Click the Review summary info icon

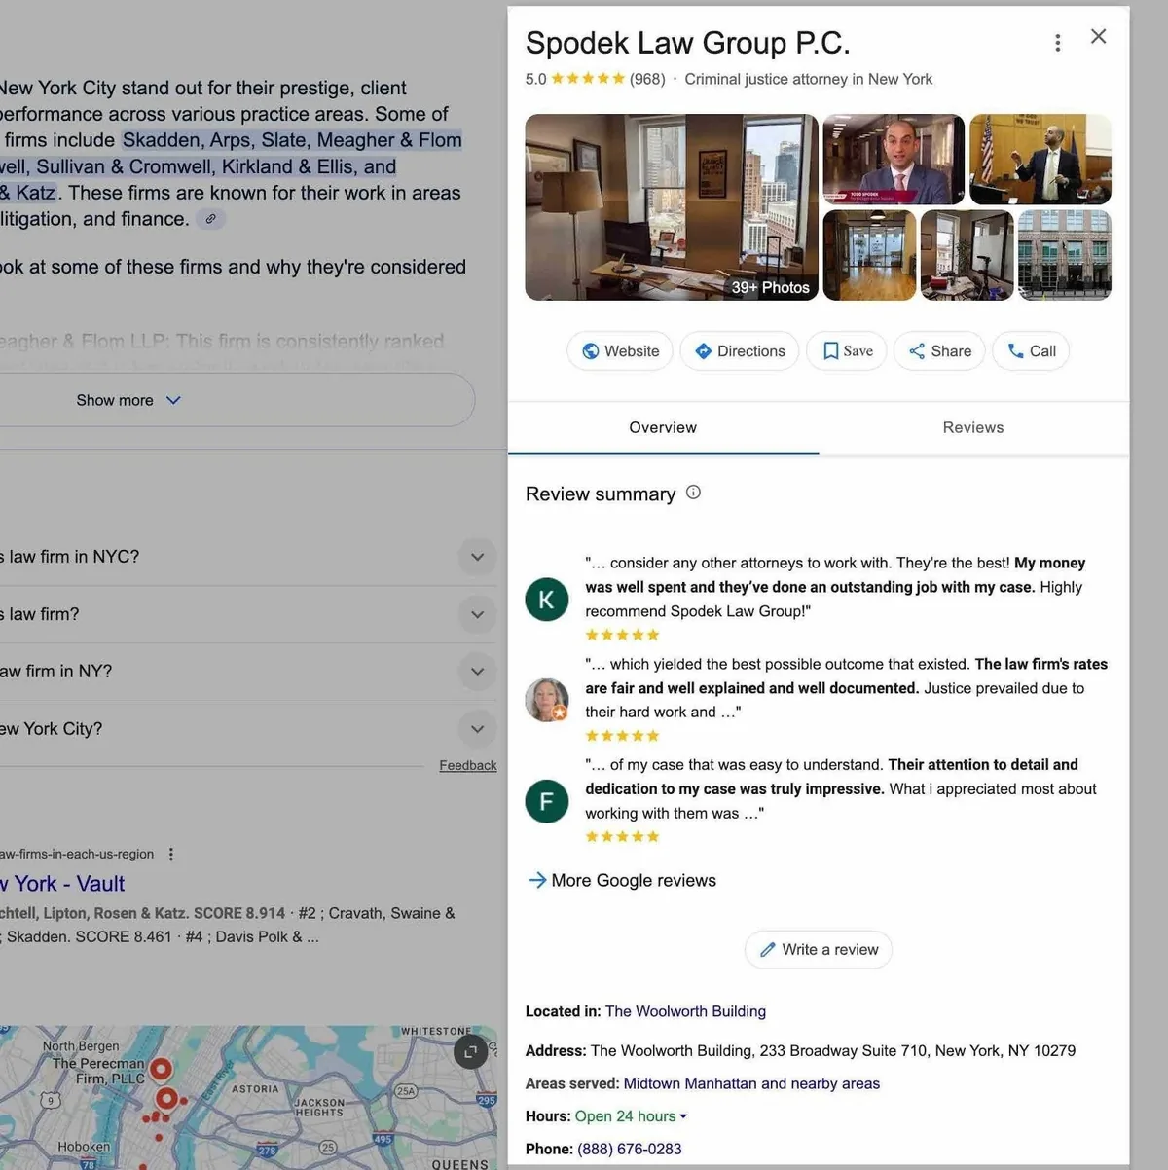(x=693, y=493)
